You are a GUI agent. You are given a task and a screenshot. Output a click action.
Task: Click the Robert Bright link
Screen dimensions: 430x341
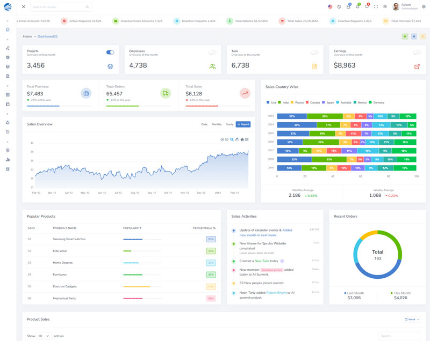[276, 293]
